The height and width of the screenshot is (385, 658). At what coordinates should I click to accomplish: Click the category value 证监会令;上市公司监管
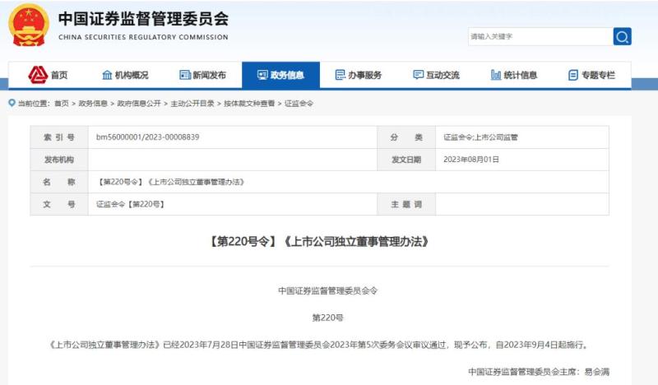pos(480,137)
